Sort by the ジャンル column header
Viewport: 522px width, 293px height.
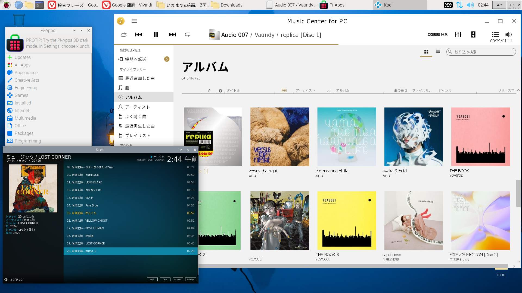[445, 90]
